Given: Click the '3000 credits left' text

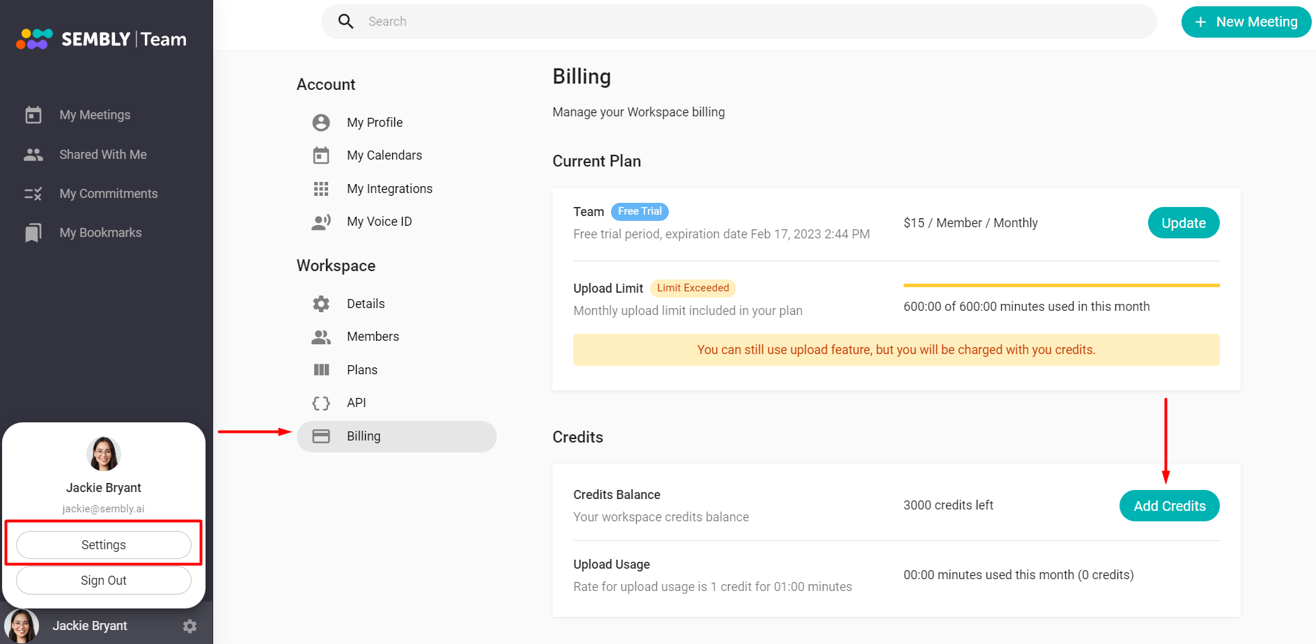Looking at the screenshot, I should 948,505.
